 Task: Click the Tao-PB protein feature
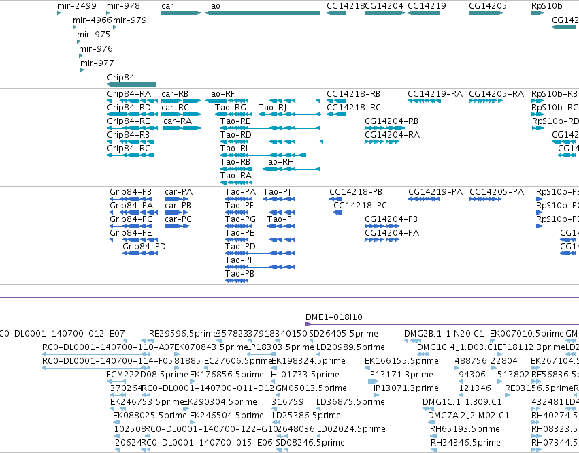(x=237, y=281)
